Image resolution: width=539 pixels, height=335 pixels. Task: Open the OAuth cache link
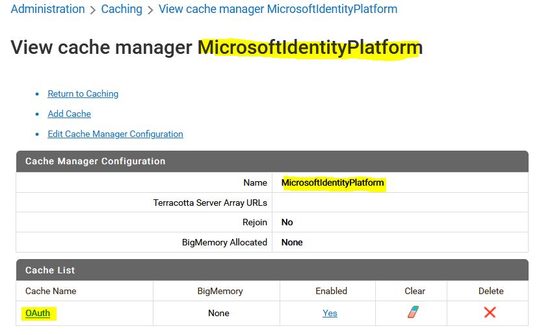[x=38, y=313]
